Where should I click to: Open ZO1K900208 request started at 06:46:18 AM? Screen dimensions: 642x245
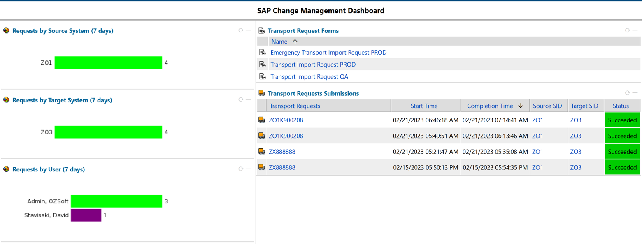tap(286, 120)
